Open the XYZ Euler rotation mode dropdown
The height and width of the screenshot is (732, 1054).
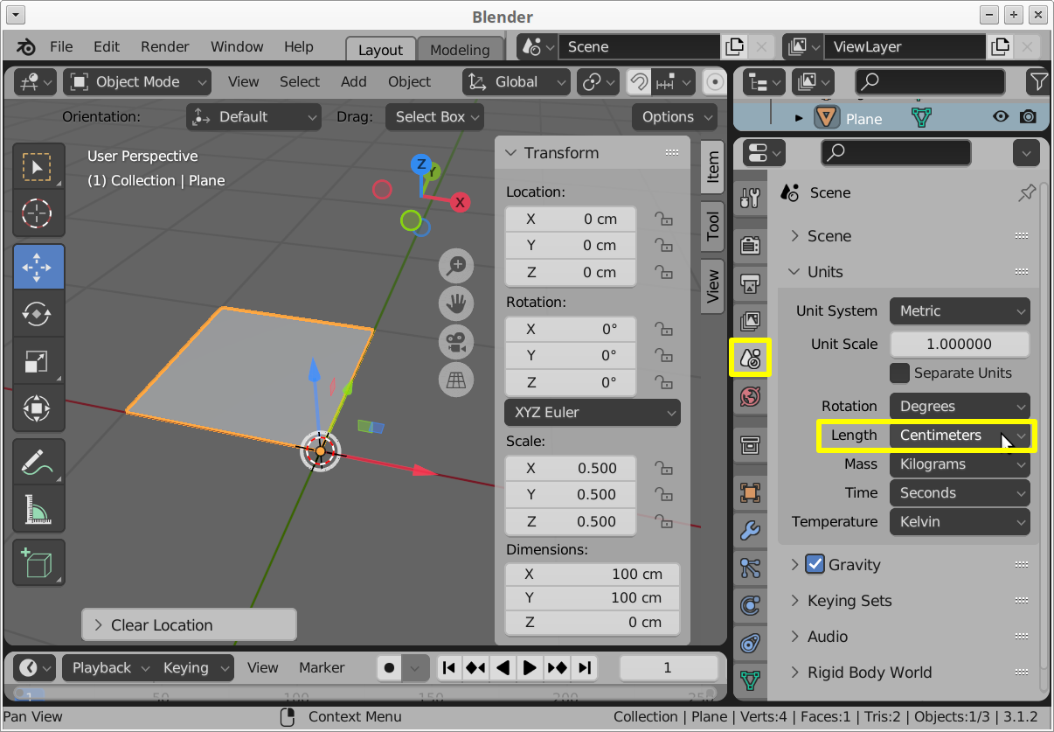(x=593, y=412)
